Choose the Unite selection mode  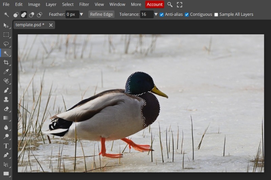[24, 15]
